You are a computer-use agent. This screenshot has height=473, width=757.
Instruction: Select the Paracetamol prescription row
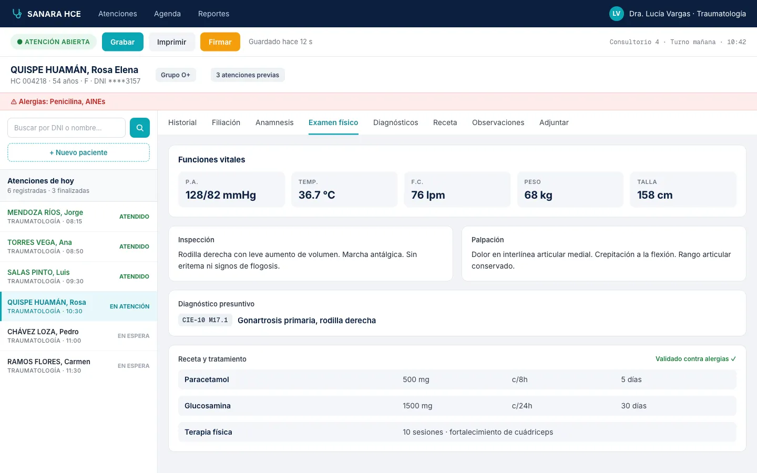point(457,379)
